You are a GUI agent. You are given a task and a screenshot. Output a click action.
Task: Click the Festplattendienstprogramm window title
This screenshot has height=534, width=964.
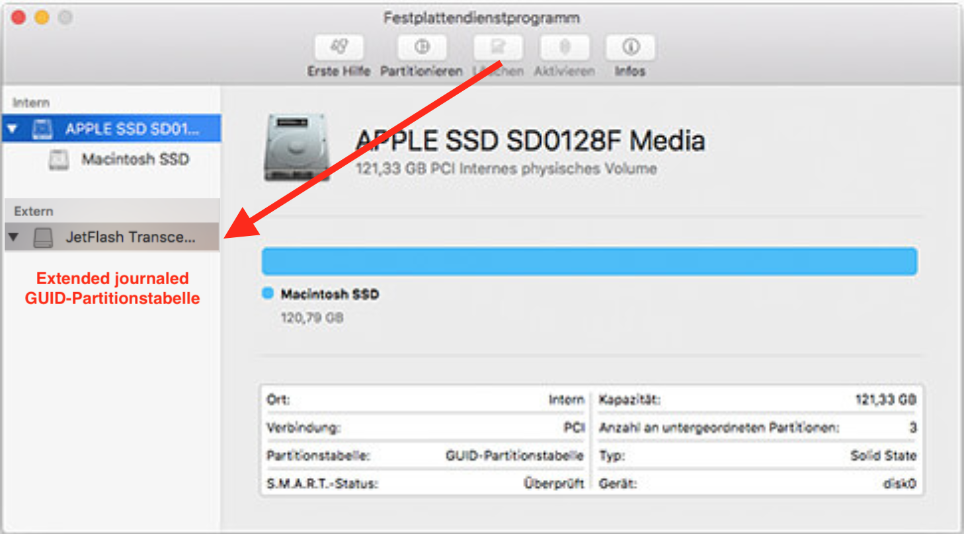482,18
